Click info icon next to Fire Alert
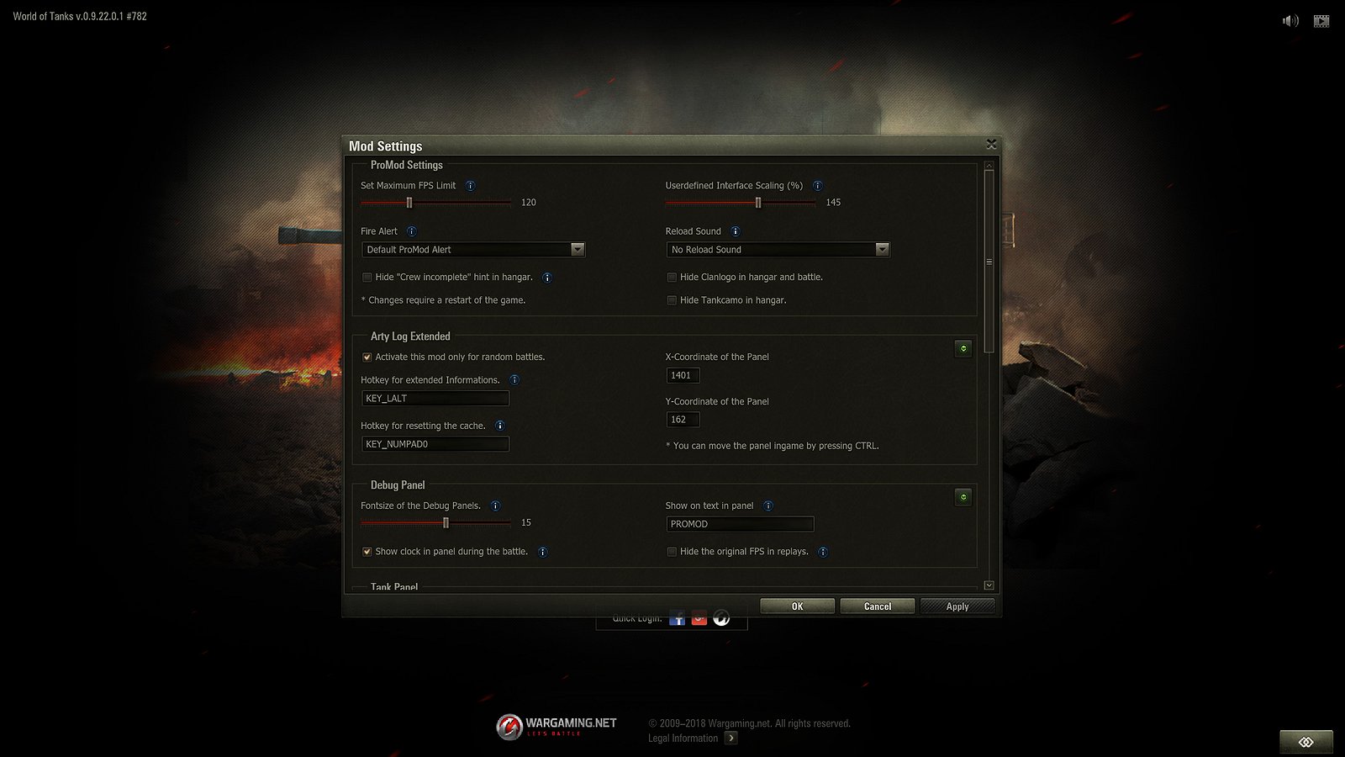Image resolution: width=1345 pixels, height=757 pixels. point(411,231)
